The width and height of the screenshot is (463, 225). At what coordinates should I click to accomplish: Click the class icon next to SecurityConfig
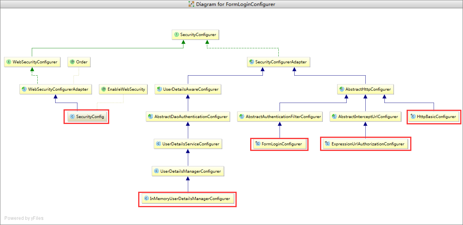(72, 116)
